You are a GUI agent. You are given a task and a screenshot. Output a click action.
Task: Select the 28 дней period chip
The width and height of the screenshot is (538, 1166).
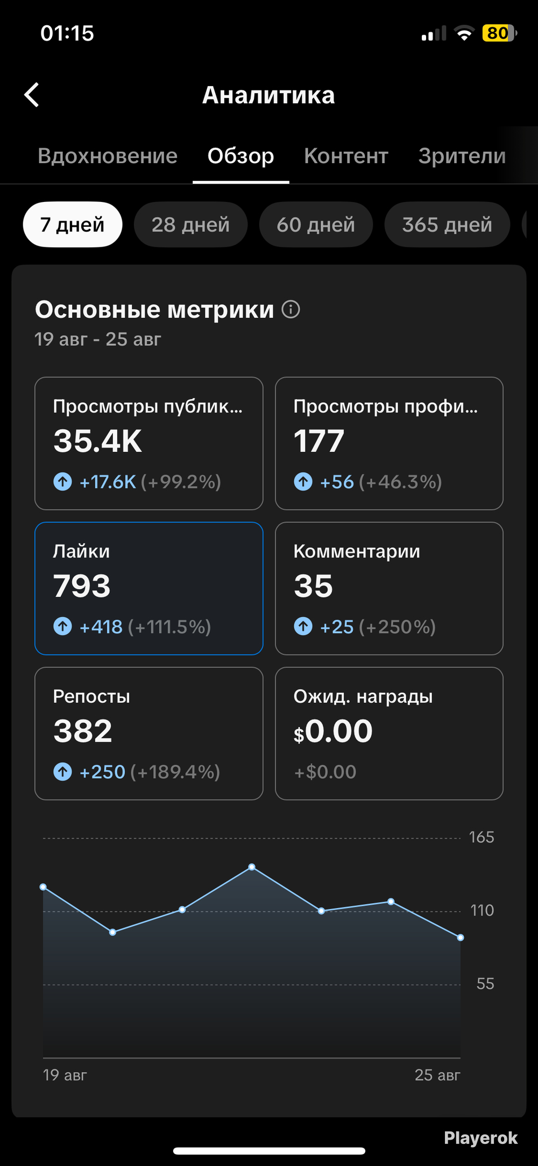click(190, 225)
